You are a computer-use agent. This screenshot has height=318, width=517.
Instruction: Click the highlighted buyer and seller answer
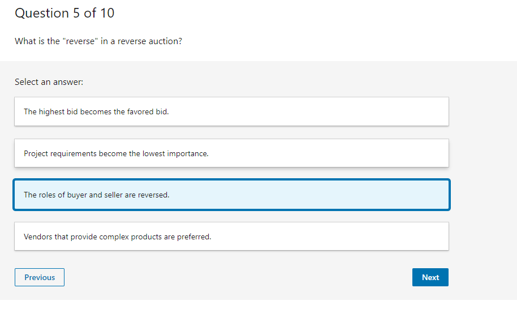tap(231, 195)
